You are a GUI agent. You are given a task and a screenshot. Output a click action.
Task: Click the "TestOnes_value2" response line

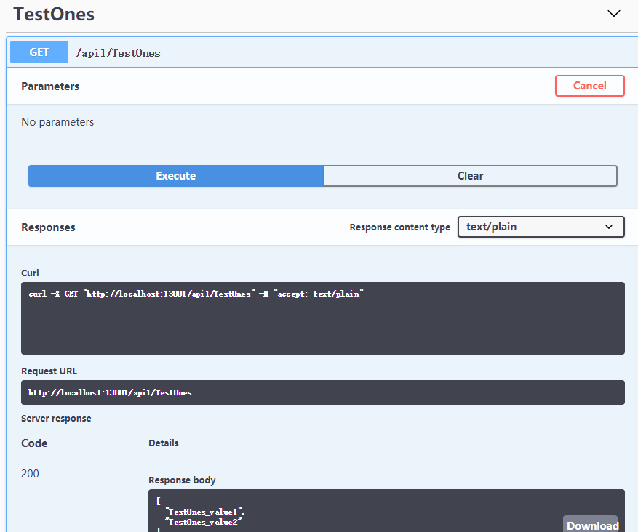click(203, 521)
